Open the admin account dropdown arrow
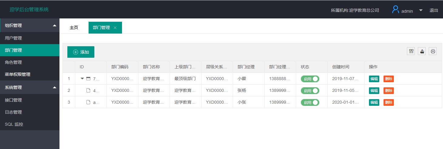 point(421,10)
